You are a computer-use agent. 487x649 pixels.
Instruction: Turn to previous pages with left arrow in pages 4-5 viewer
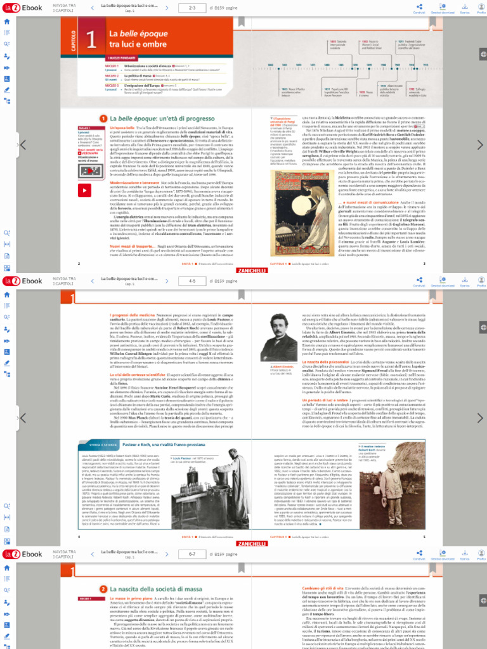[x=23, y=418]
